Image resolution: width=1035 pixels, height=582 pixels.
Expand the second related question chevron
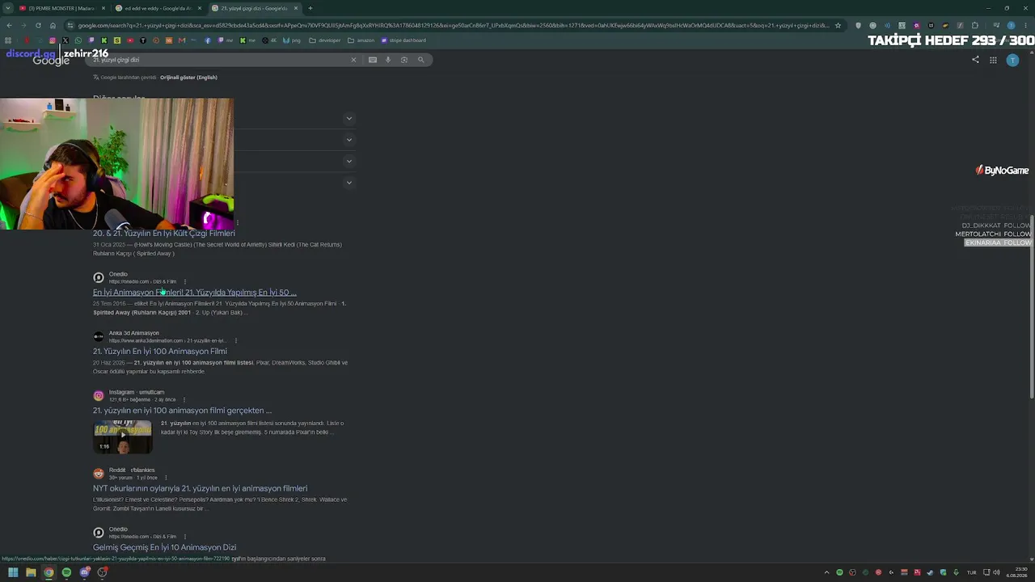click(349, 140)
